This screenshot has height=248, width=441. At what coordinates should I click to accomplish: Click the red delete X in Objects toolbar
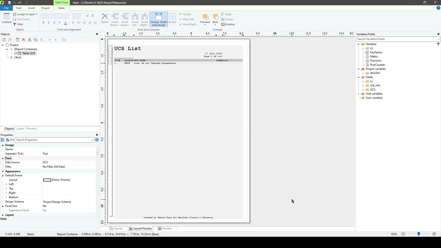tap(23, 40)
